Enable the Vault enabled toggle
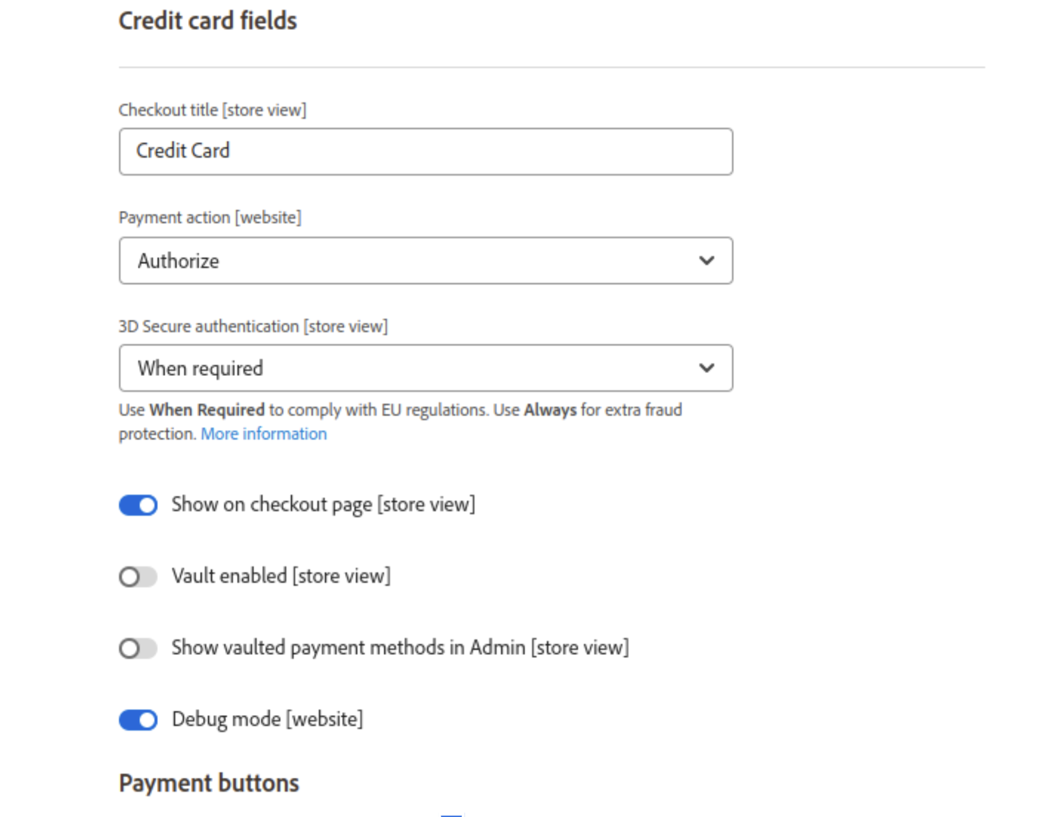 (x=138, y=576)
